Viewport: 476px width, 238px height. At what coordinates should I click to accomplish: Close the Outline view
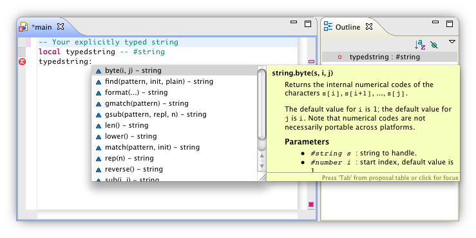click(369, 26)
